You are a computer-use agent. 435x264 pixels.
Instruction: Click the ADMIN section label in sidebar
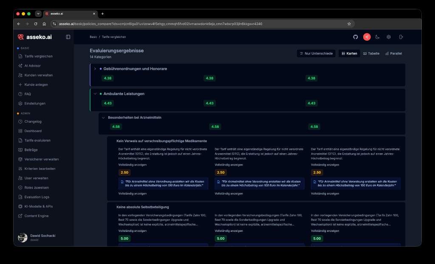tap(25, 113)
